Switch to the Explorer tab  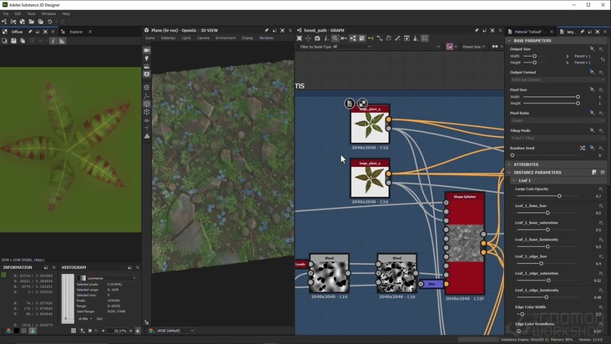point(77,32)
